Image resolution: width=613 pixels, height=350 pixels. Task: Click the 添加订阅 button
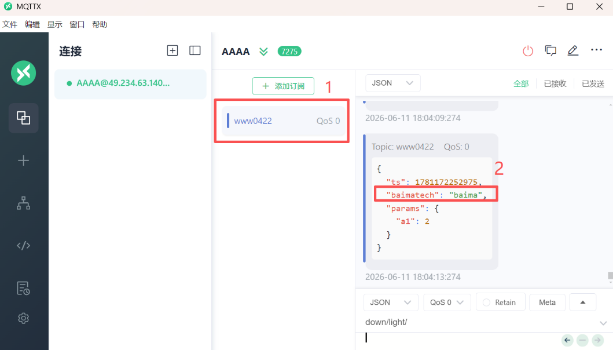click(x=283, y=86)
